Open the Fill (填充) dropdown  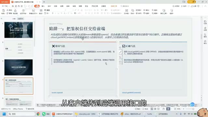[x=146, y=10]
